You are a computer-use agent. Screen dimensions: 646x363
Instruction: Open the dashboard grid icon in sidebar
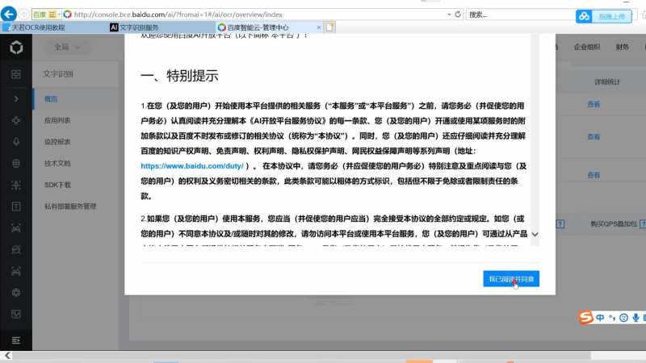16,74
